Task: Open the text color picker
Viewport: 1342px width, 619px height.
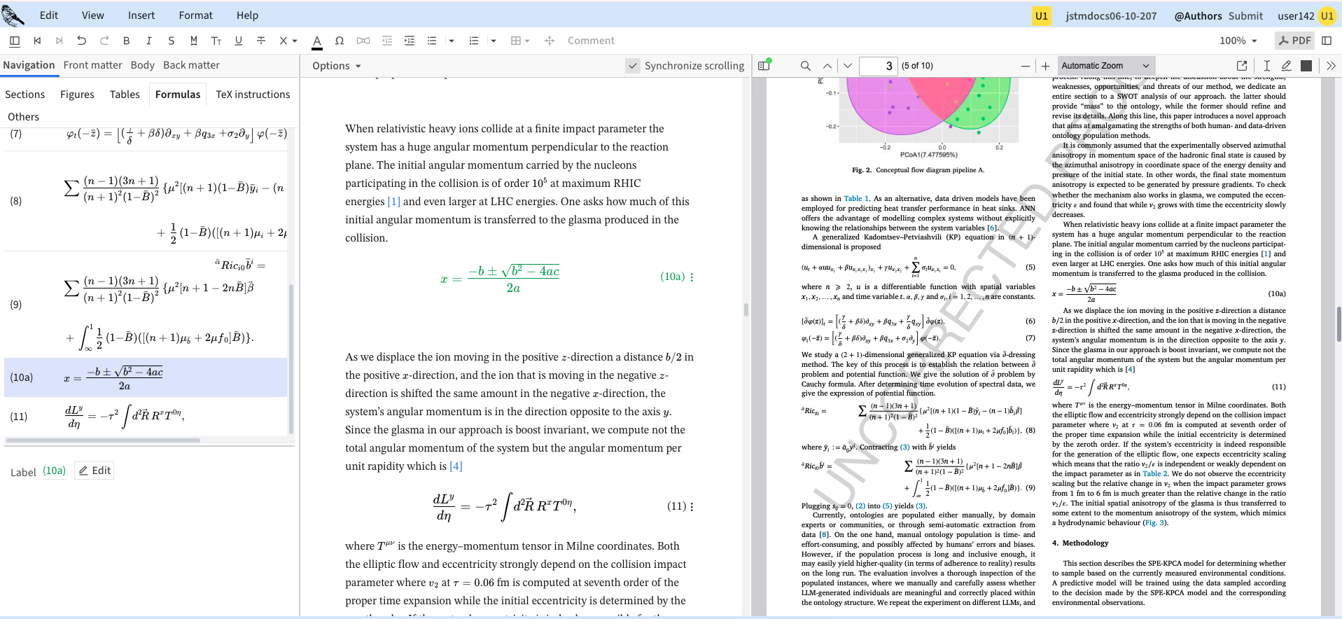Action: [x=317, y=41]
